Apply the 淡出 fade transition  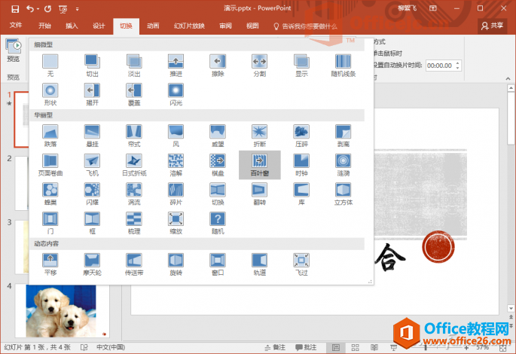134,66
